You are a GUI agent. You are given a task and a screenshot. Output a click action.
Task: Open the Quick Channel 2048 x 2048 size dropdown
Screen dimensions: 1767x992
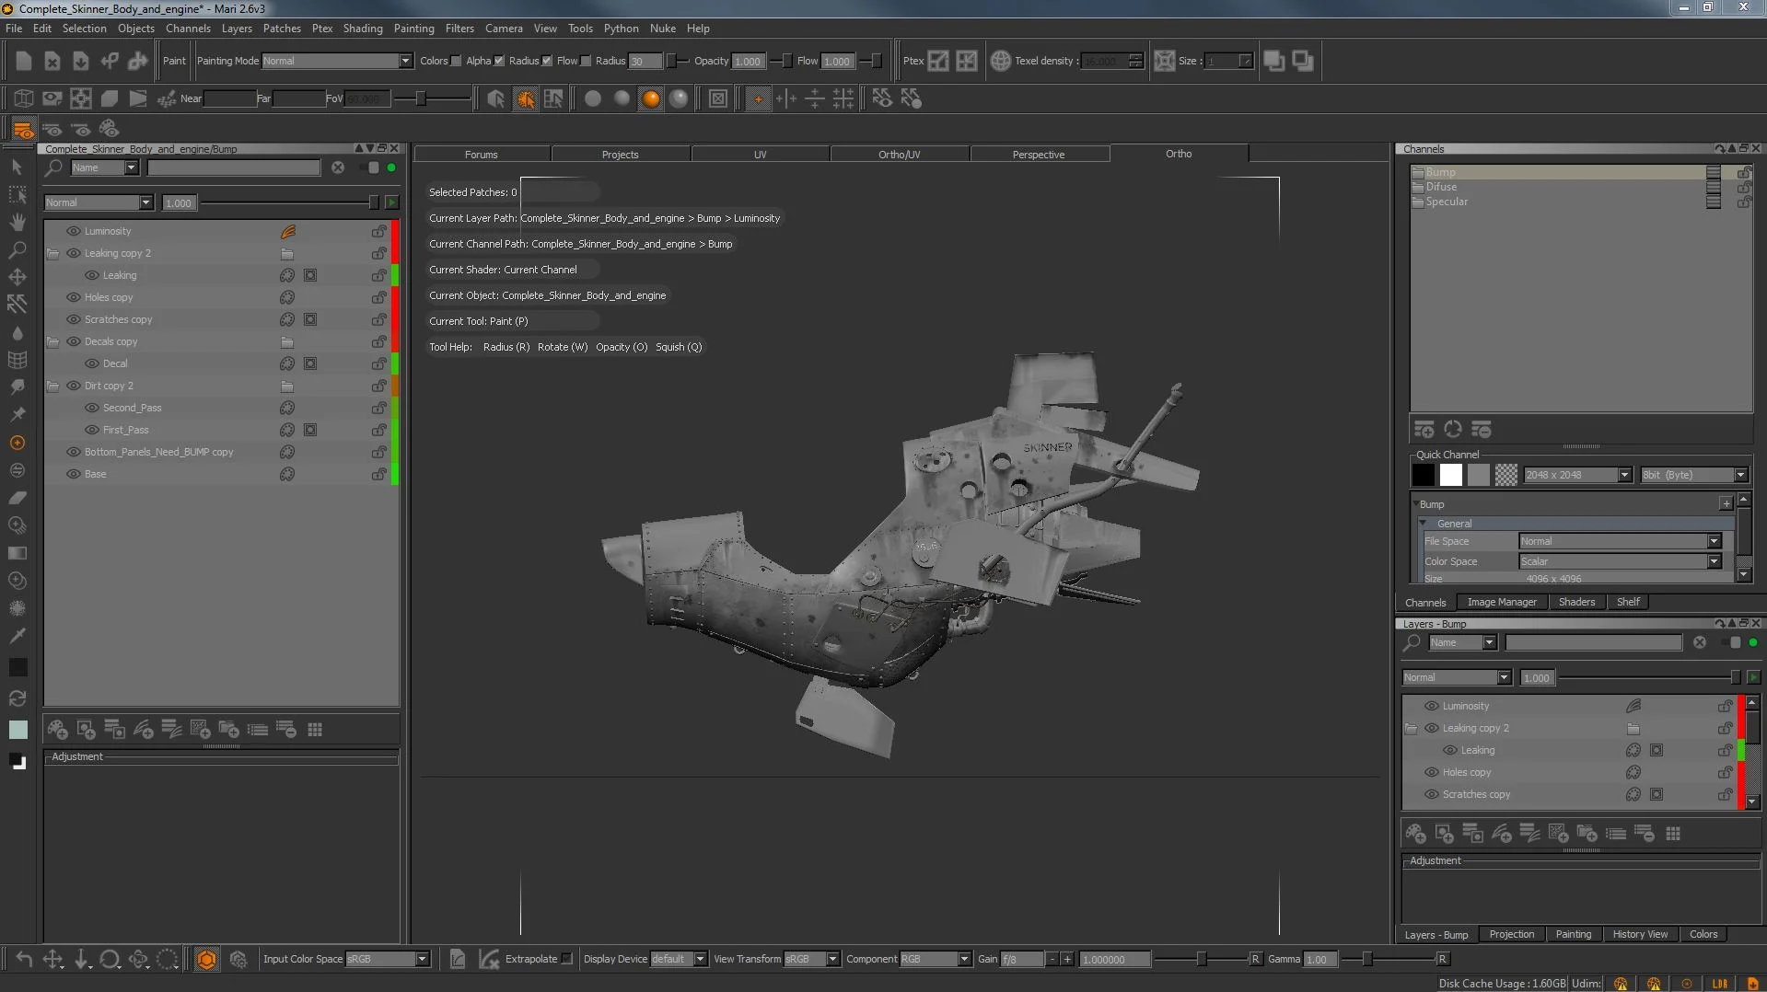(x=1577, y=475)
